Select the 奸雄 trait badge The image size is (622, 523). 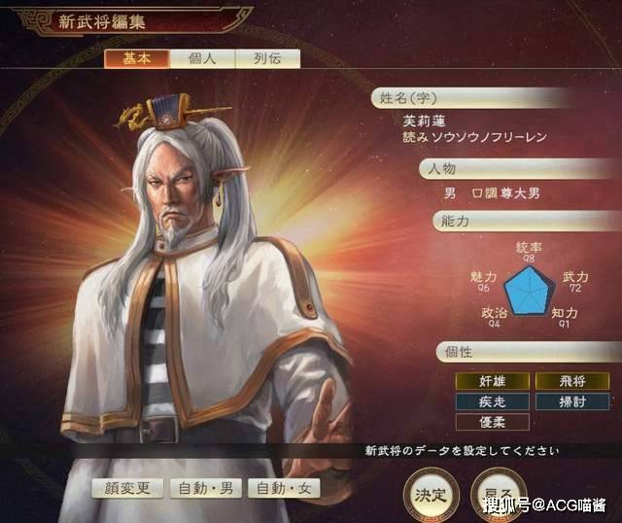(x=493, y=381)
